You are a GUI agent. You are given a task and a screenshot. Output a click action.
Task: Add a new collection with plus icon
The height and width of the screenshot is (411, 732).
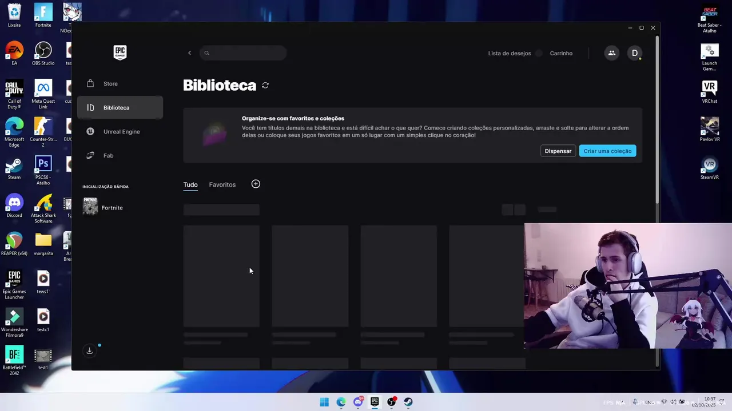[x=256, y=184]
